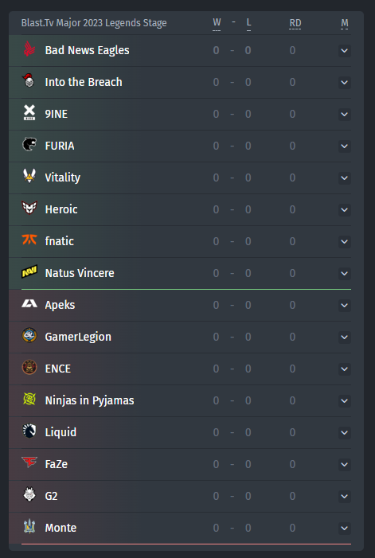Screen dimensions: 375x558
Task: Click the Natus Vincere yellow logo
Action: coord(29,272)
